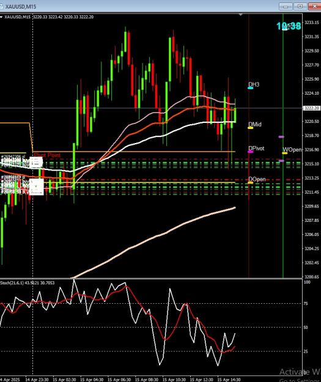Viewport: 321px width, 382px height.
Task: Select the XAUUSD,M15 title bar text
Action: click(x=21, y=7)
